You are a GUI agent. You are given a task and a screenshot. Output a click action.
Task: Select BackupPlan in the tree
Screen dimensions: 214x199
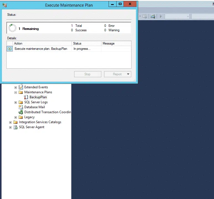click(x=38, y=97)
